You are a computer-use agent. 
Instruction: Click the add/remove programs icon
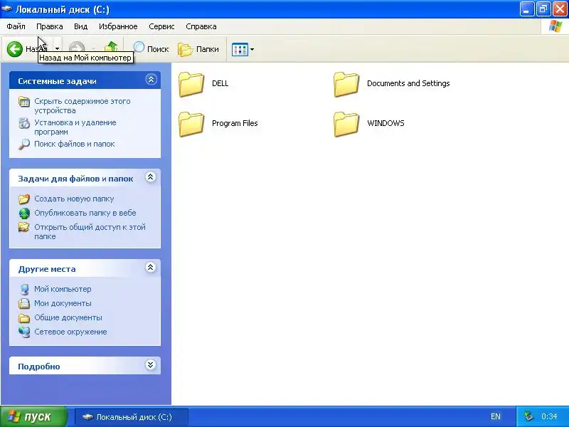tap(24, 123)
